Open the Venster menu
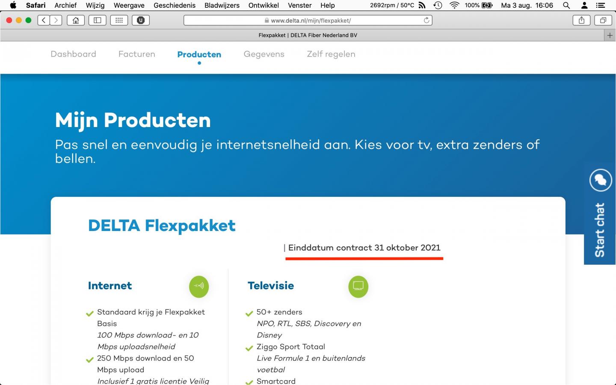Screen dimensions: 616x385 click(x=299, y=5)
